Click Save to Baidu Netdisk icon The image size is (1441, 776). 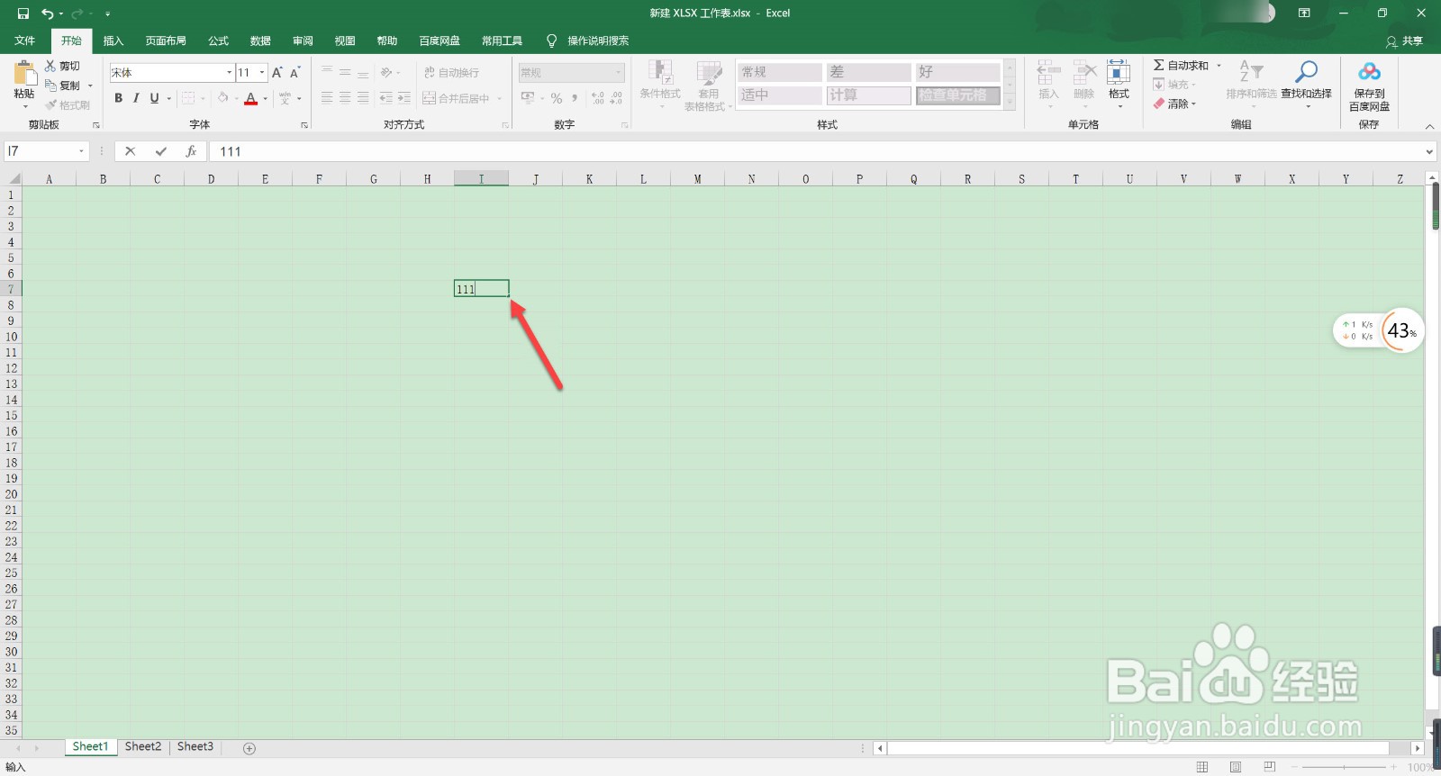[1369, 72]
